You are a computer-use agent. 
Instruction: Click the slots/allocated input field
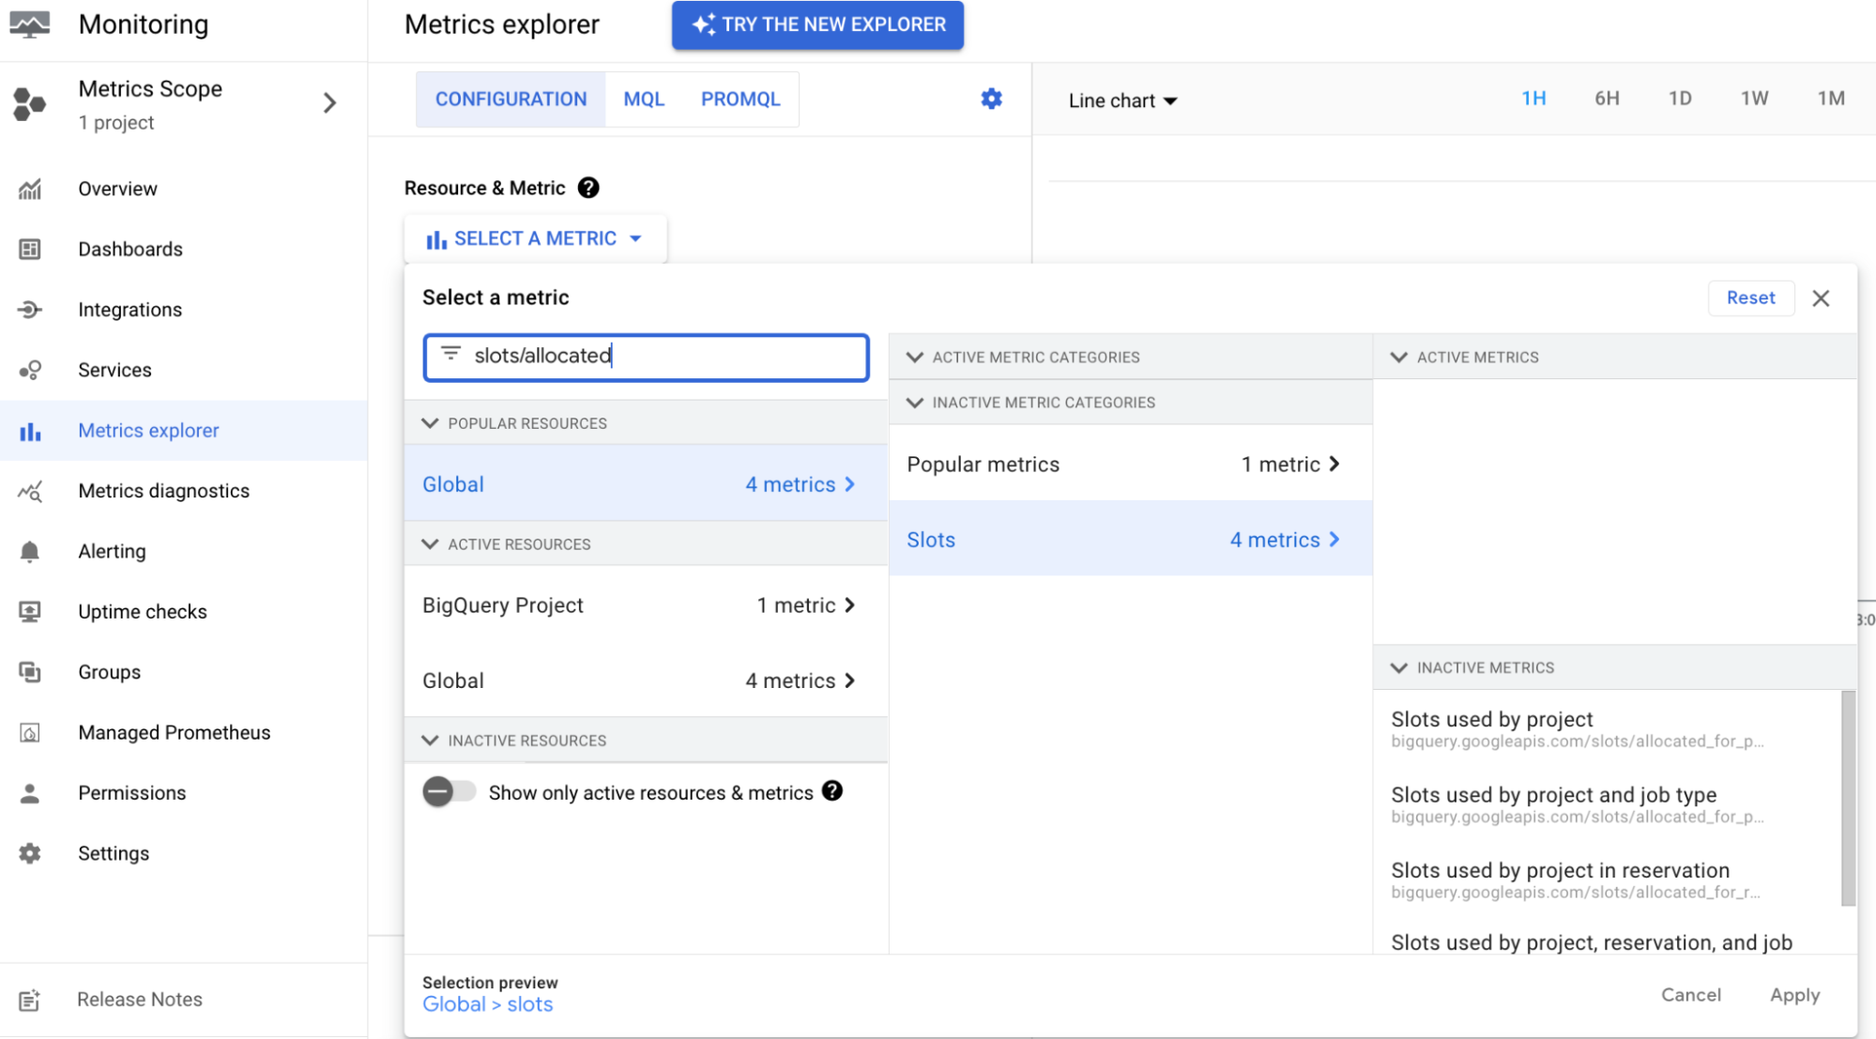[x=647, y=356]
